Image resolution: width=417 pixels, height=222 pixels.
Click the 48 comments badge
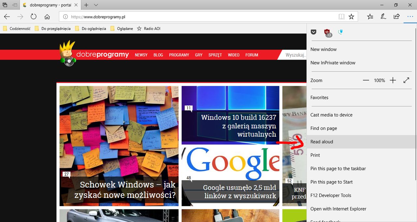point(189,178)
